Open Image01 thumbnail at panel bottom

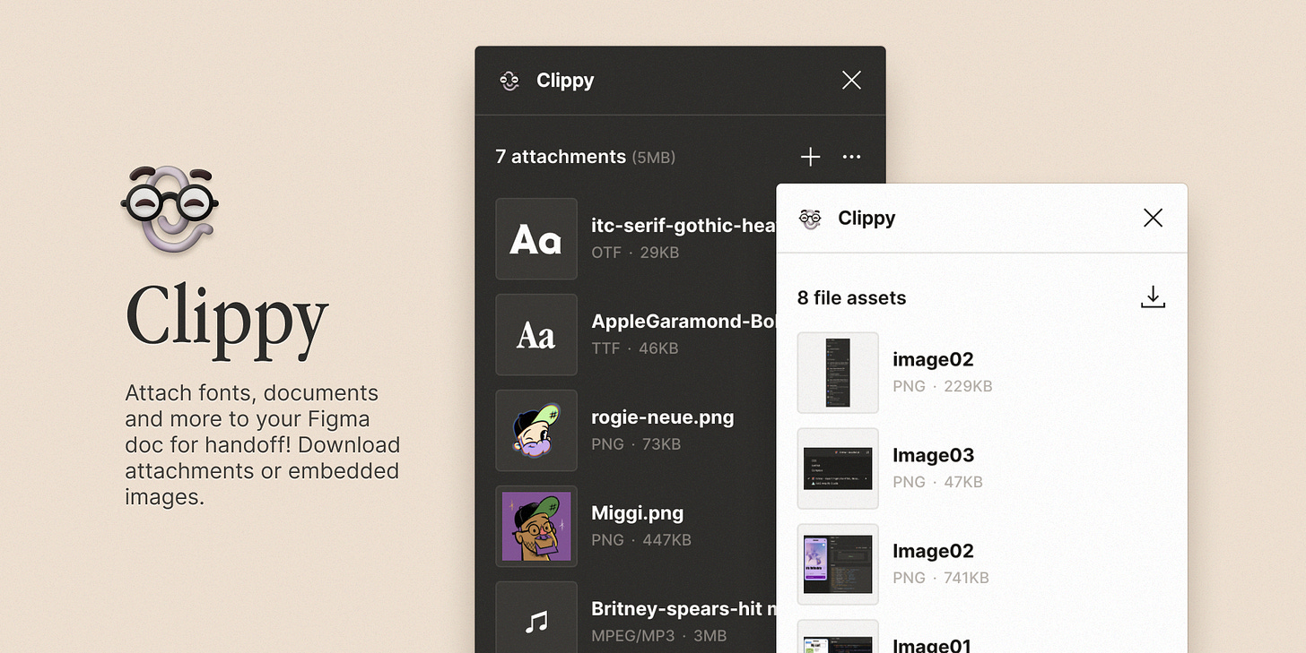click(x=838, y=637)
